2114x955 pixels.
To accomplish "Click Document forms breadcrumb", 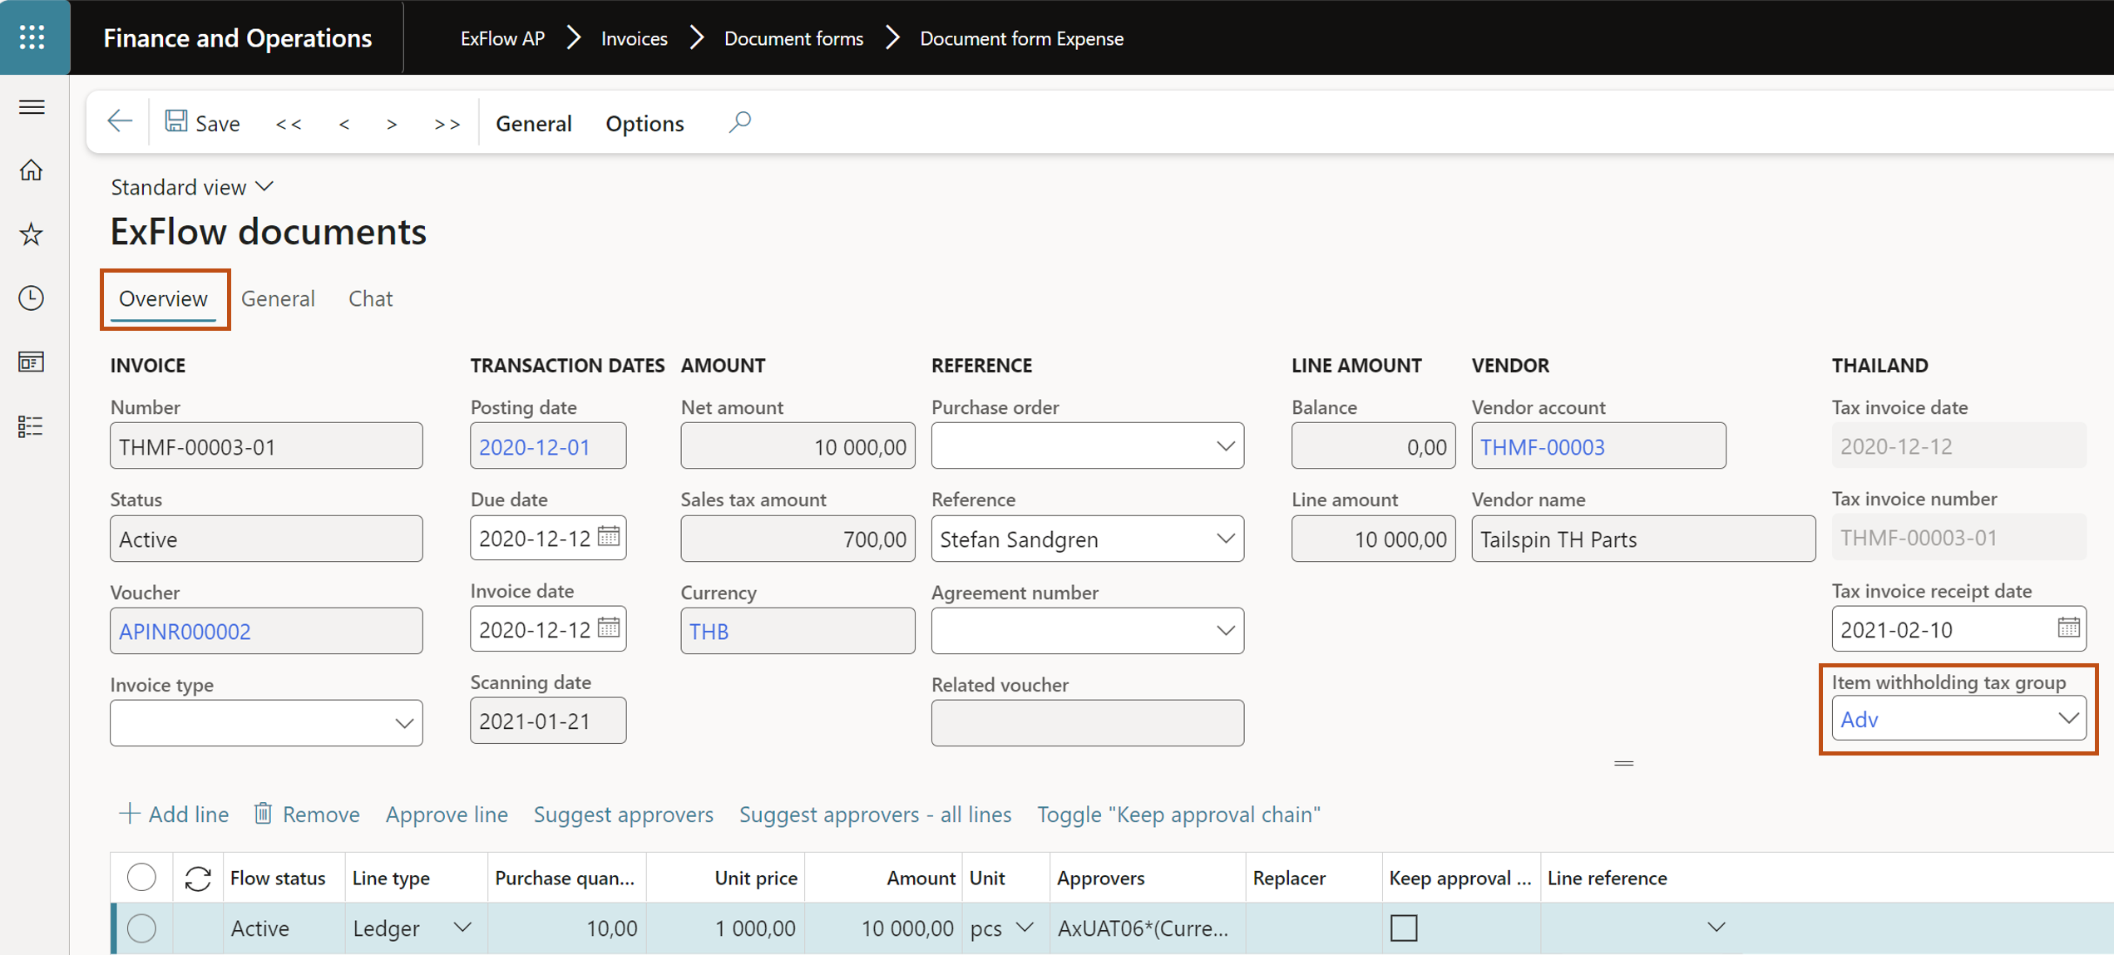I will [793, 38].
